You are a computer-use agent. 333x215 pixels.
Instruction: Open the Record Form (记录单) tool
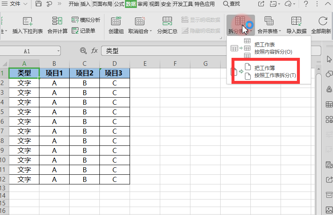pyautogui.click(x=83, y=31)
